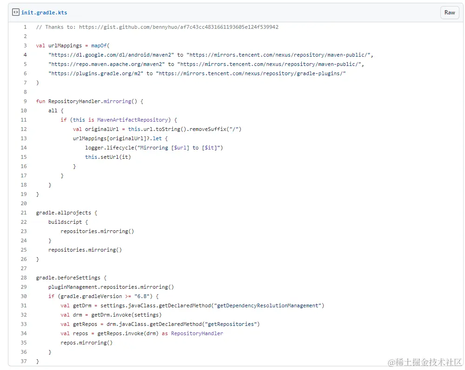Click 'as RepositoryHandler' cast on line 34
Viewport: 465px width, 370px height.
(x=193, y=333)
